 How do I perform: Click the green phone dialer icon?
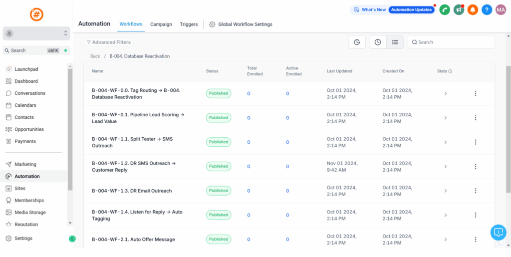click(x=444, y=9)
